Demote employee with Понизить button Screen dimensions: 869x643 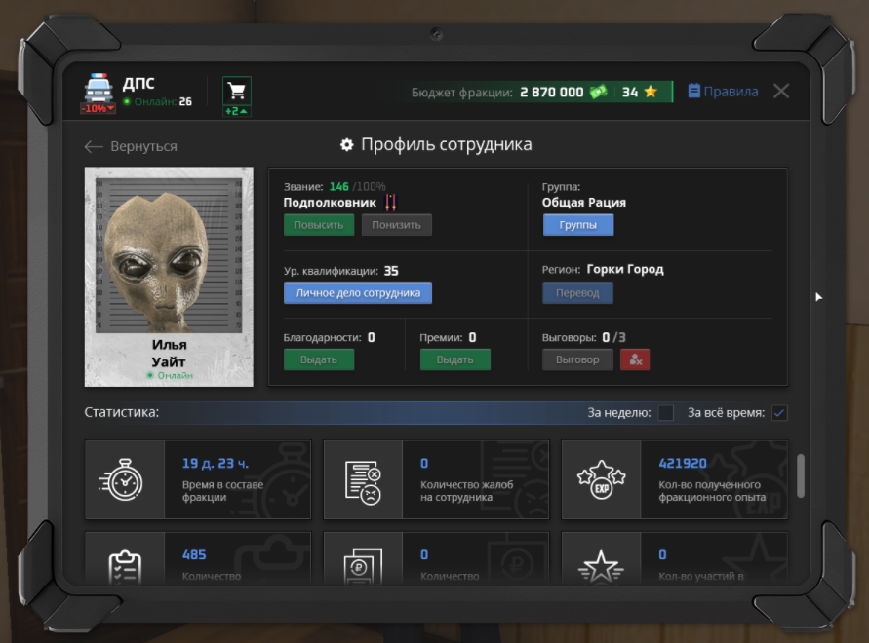point(396,225)
